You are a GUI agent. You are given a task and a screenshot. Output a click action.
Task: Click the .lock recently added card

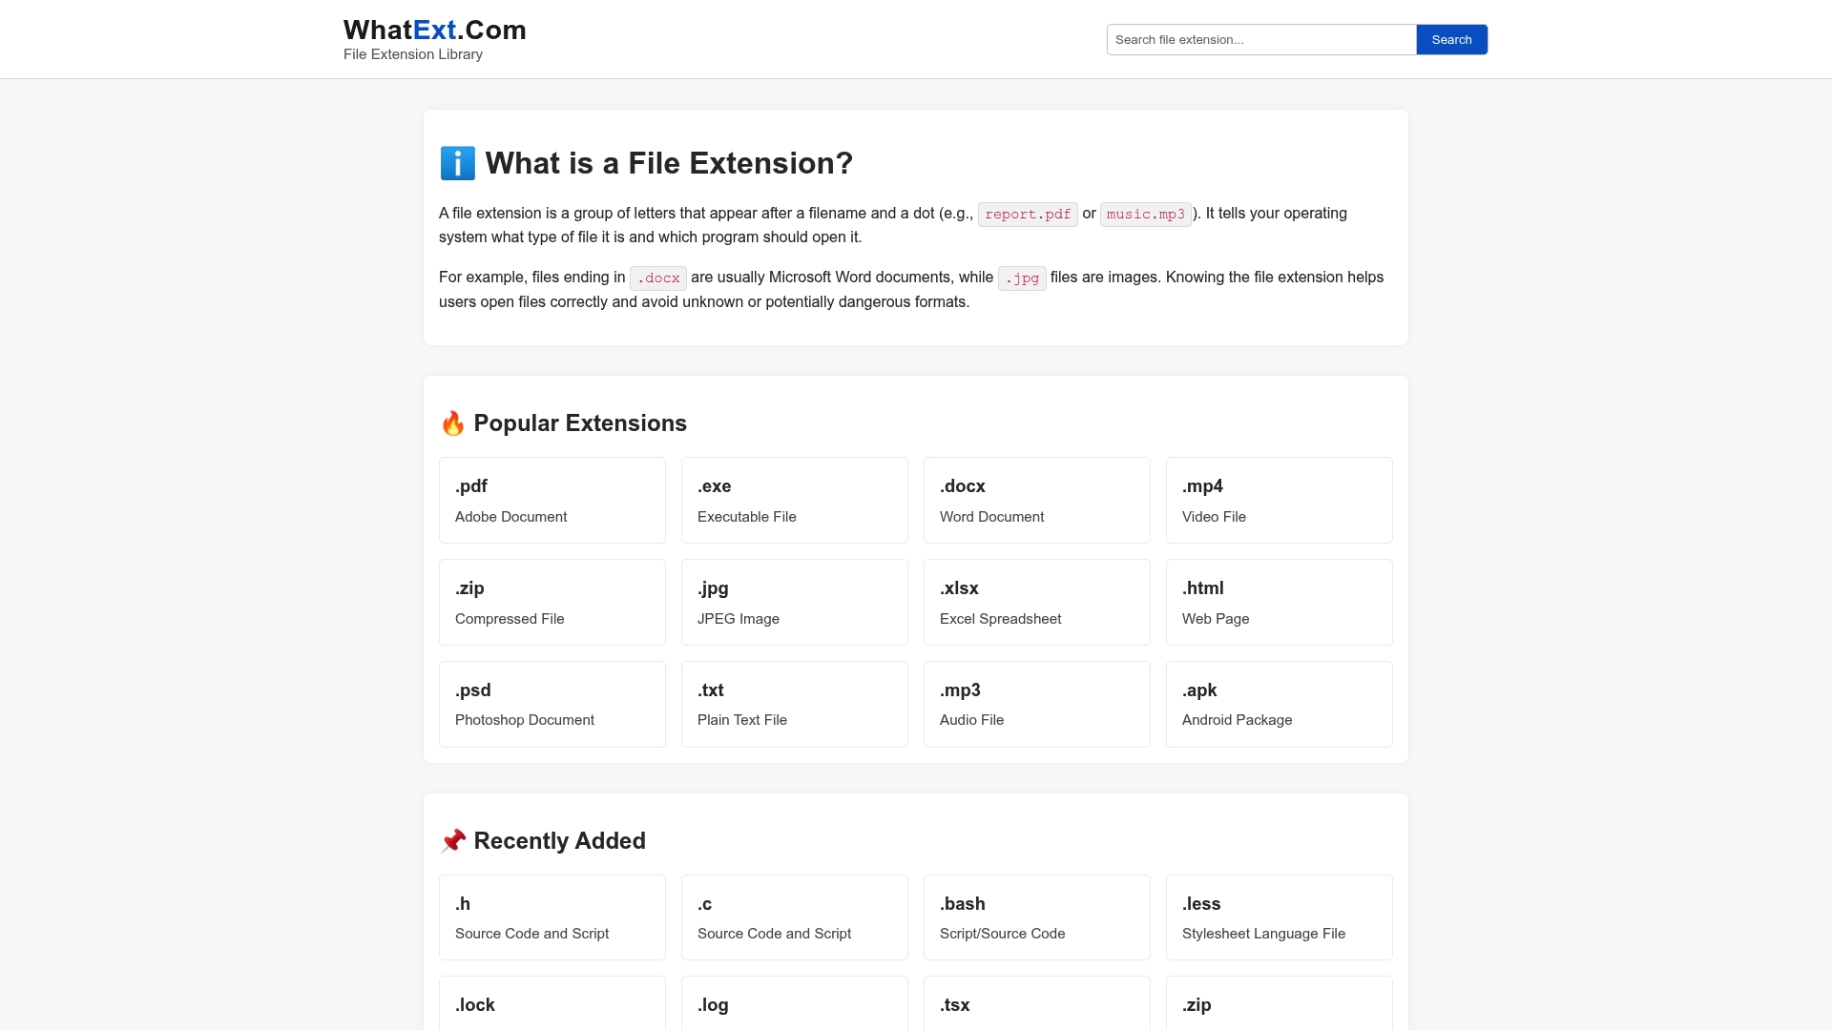(x=552, y=1006)
